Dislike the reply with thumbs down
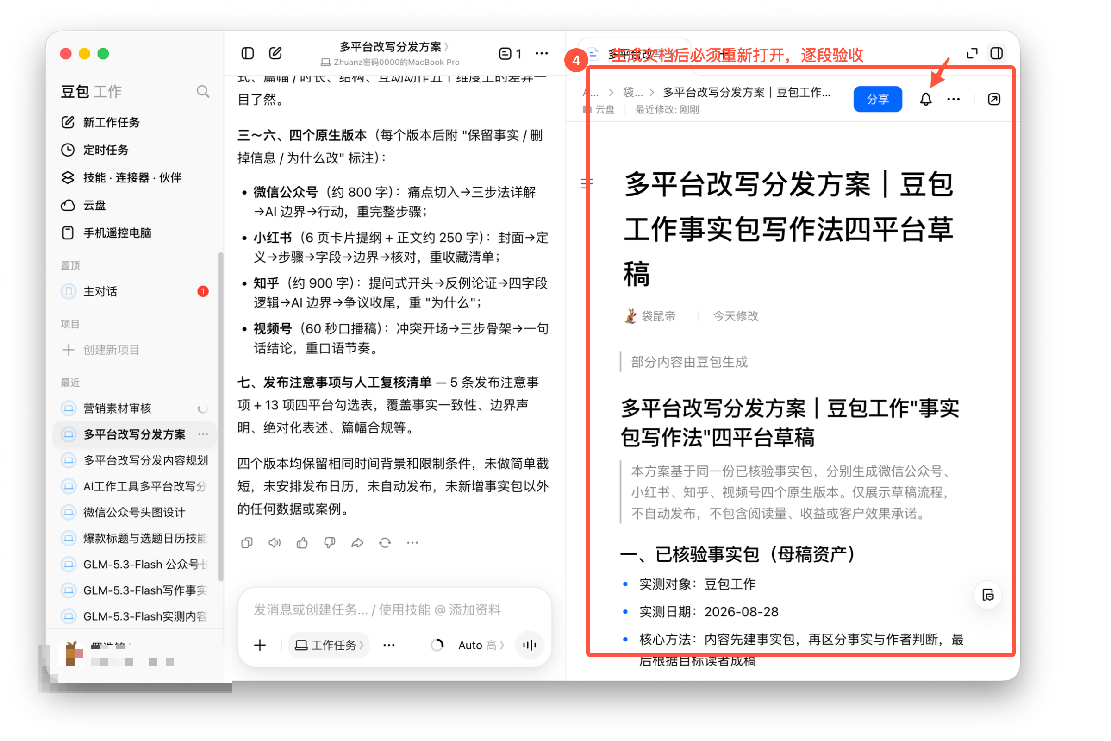 330,543
